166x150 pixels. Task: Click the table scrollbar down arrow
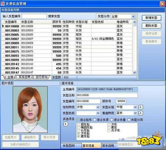tap(134, 72)
